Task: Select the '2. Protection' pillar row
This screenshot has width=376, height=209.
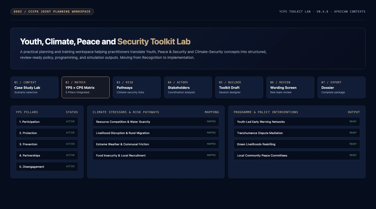Action: (x=47, y=133)
